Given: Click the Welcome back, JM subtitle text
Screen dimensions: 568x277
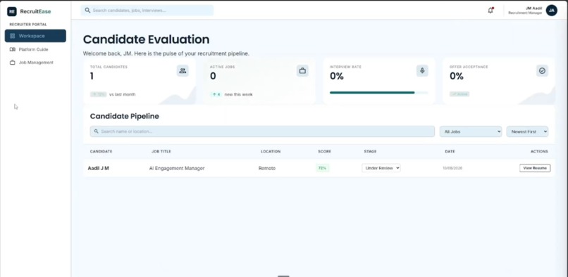Looking at the screenshot, I should (x=166, y=53).
